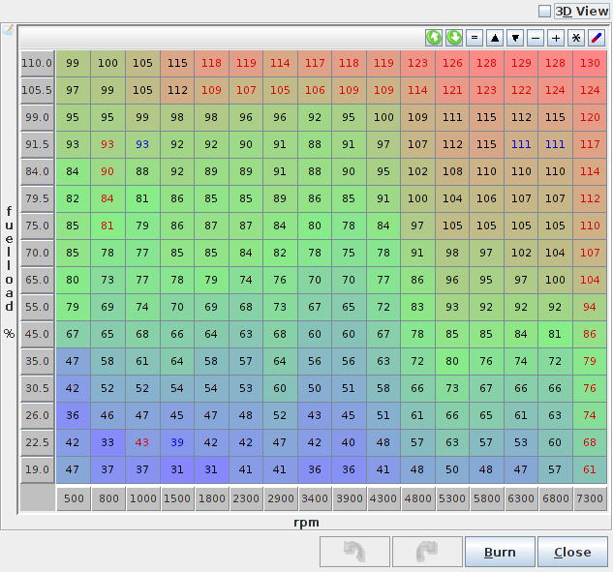
Task: Click the asterisk scale-cells button
Action: pyautogui.click(x=576, y=38)
